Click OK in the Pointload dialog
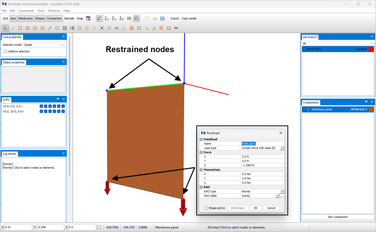Viewport: 376px width, 232px height. 255,208
